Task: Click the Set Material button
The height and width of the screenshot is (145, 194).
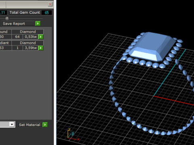Action: 30,125
